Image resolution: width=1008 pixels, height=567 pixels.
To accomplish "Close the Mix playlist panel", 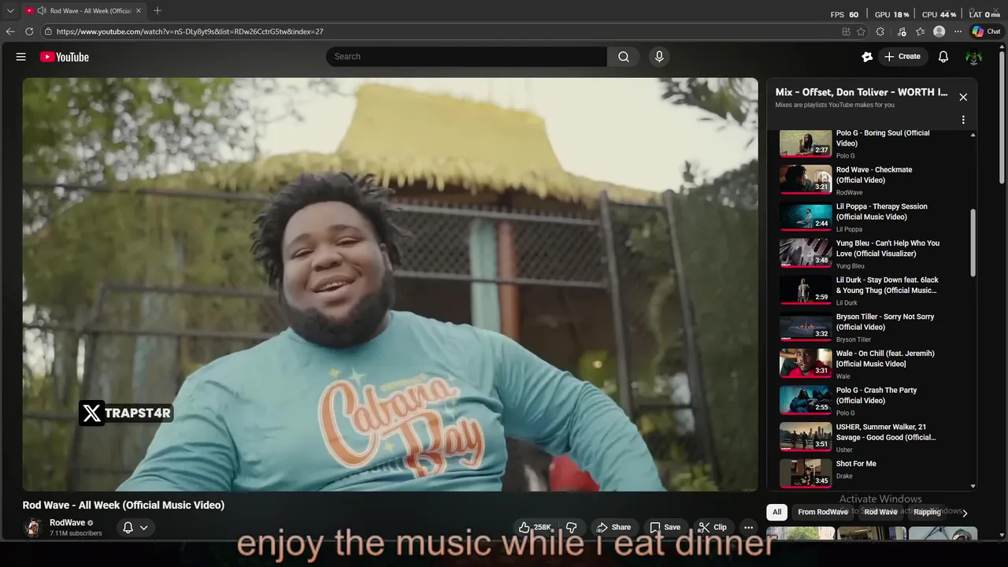I will coord(963,97).
